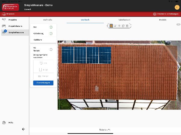Image resolution: width=181 pixels, height=135 pixels.
Task: Click the Einstellungen button
Action: pyautogui.click(x=43, y=83)
